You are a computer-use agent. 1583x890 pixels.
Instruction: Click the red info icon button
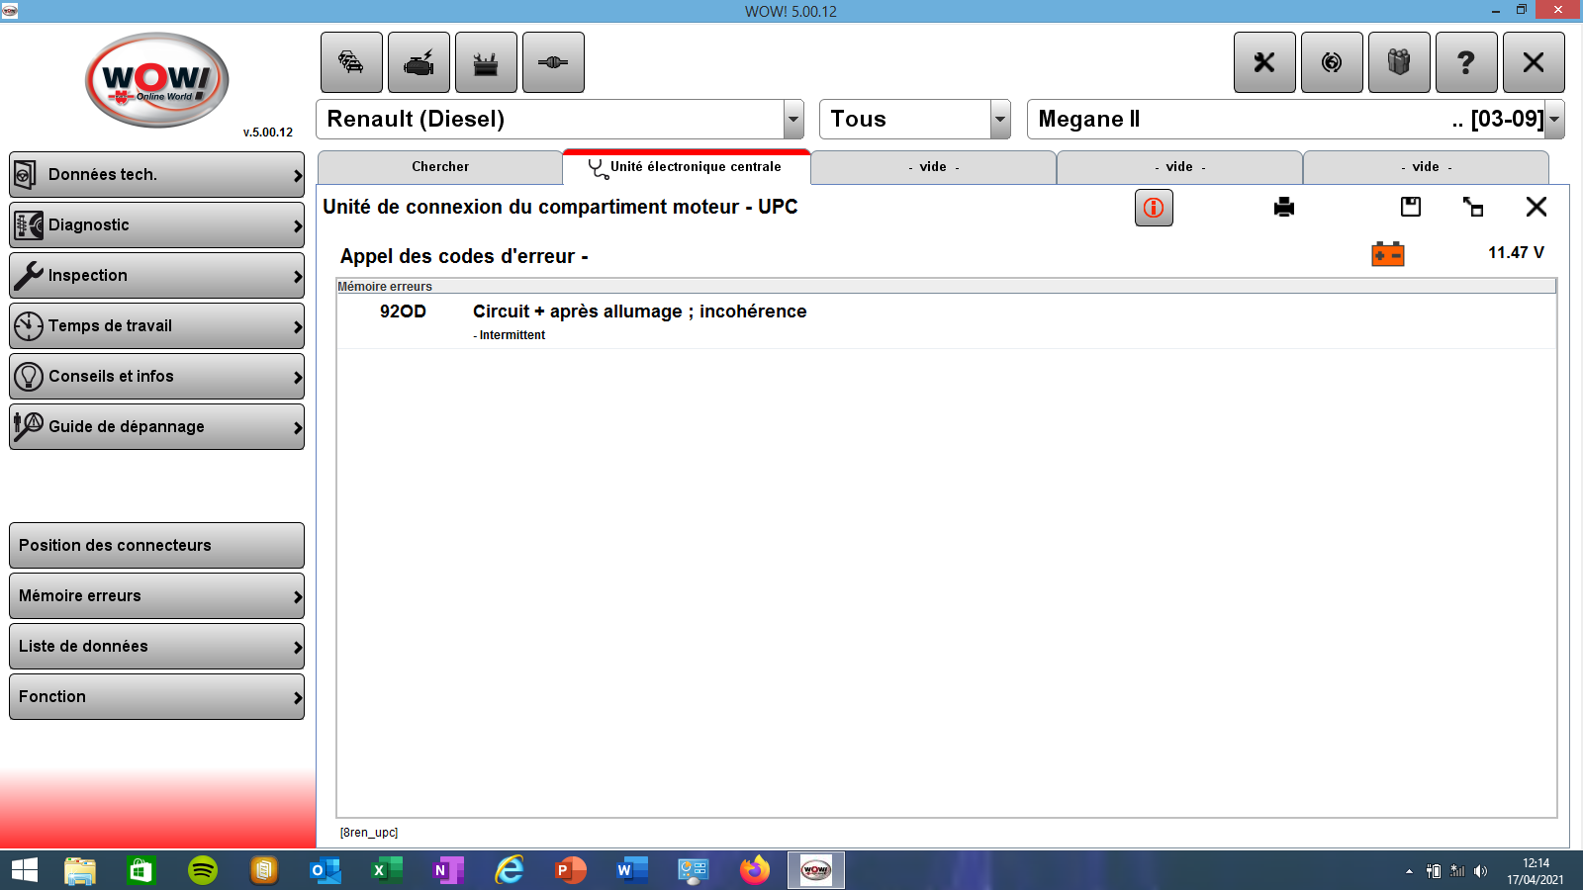1154,208
